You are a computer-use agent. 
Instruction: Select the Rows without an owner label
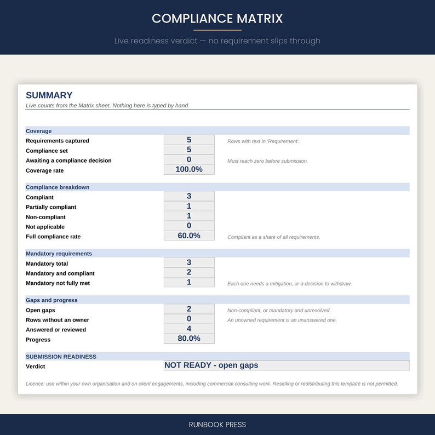(58, 320)
